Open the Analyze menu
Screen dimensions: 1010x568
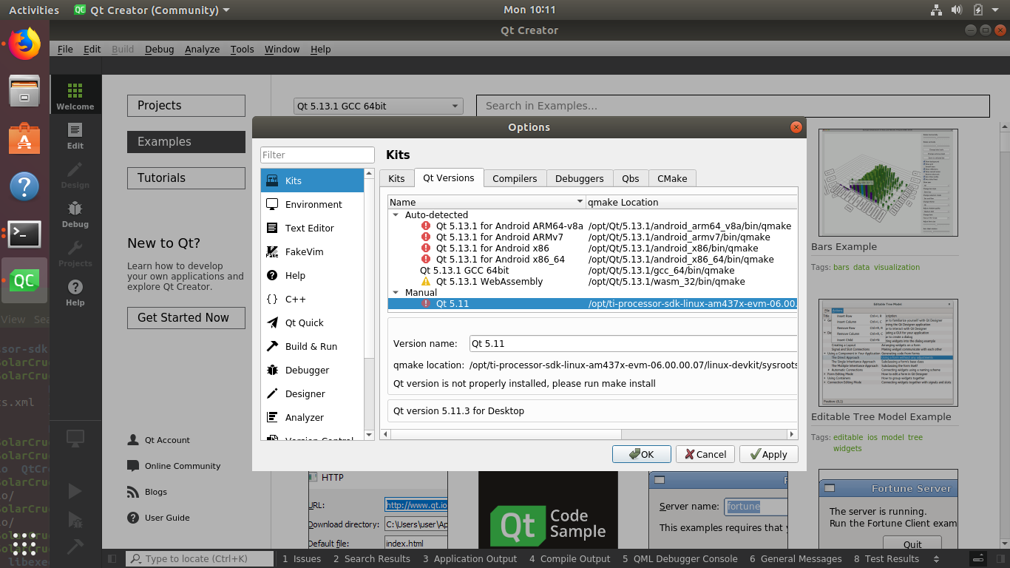202,49
